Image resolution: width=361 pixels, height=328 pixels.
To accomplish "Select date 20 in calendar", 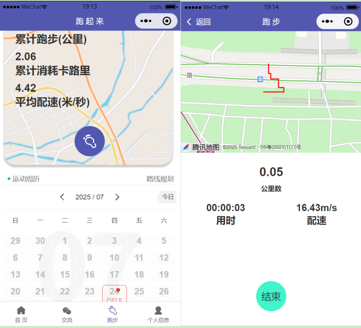I will [x=15, y=291].
